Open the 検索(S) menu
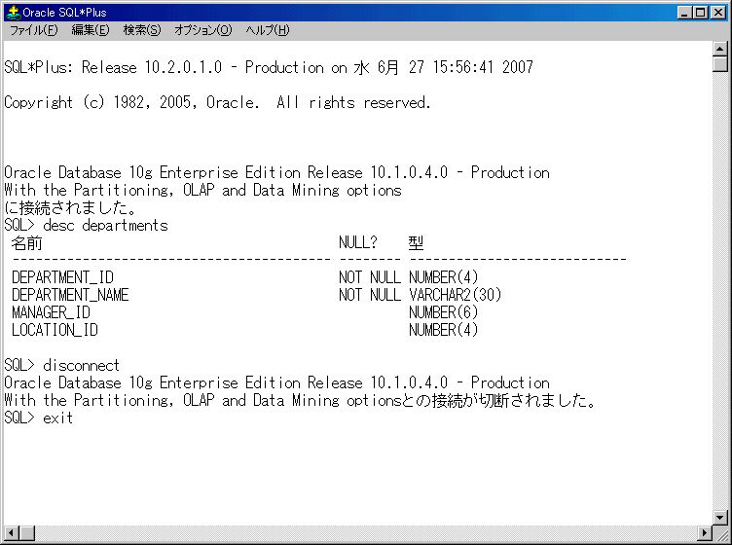Screen dimensions: 732x545 [x=142, y=30]
